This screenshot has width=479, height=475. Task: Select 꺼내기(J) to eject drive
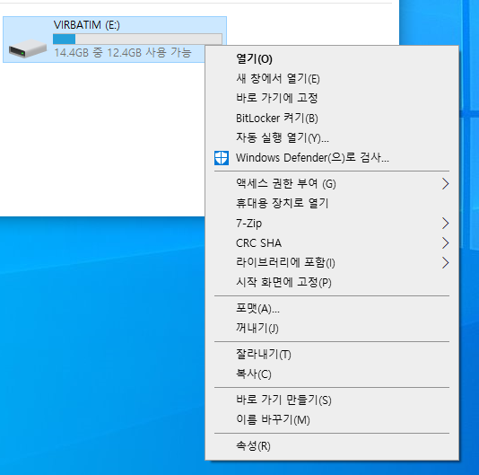point(332,328)
